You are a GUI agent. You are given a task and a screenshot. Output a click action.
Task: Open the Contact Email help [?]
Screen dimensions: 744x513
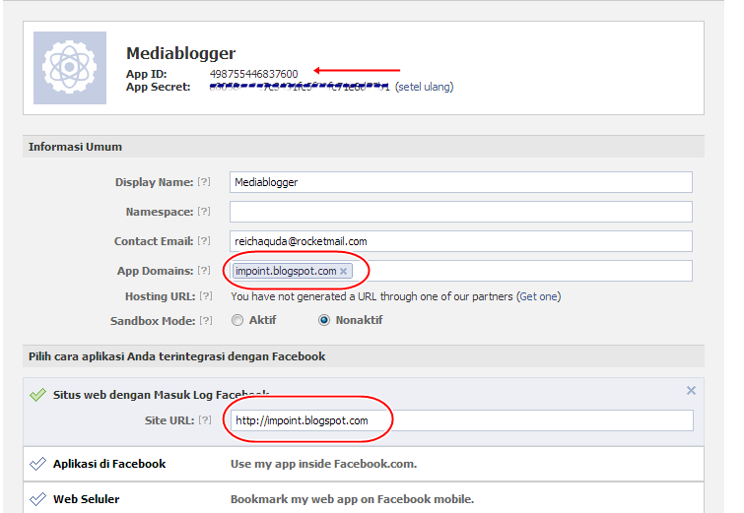204,241
